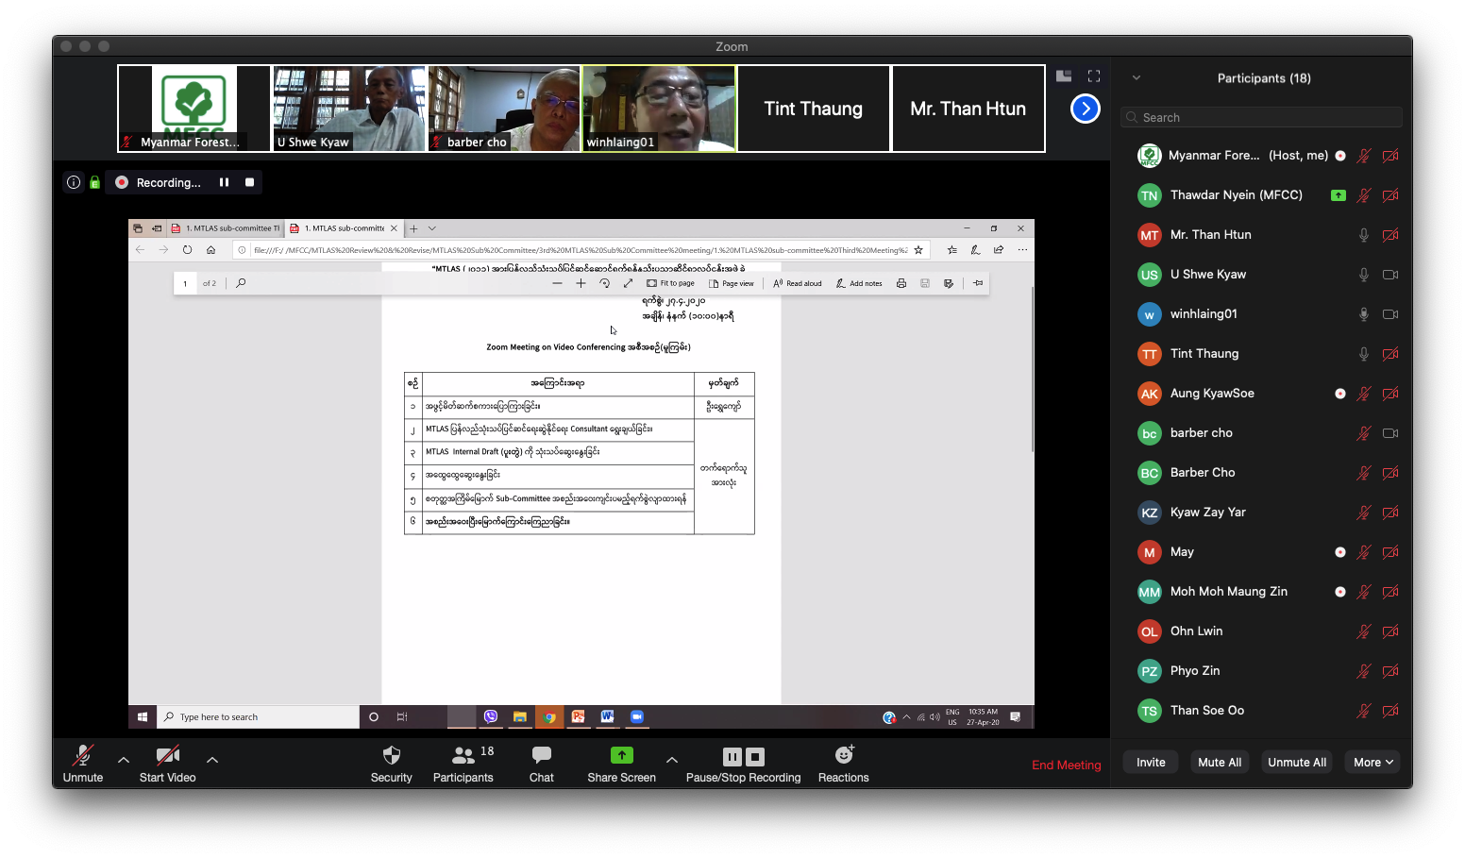Show next page of video thumbnails
Image resolution: width=1465 pixels, height=858 pixels.
pos(1086,109)
